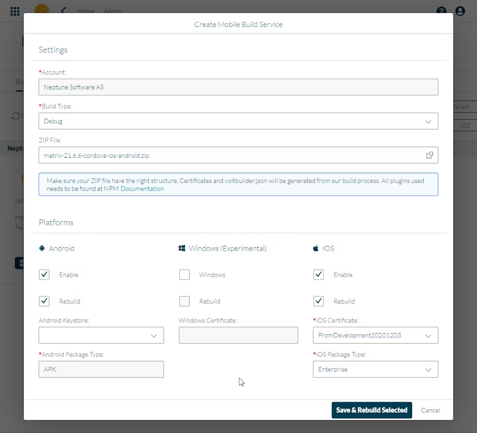
Task: Uncheck the Android Enable checkbox
Action: tap(44, 275)
